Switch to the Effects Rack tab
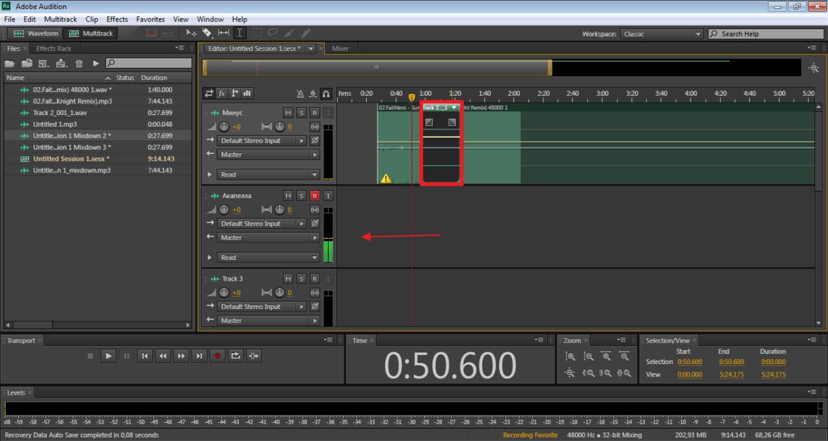Screen dimensions: 828x441 [54, 48]
